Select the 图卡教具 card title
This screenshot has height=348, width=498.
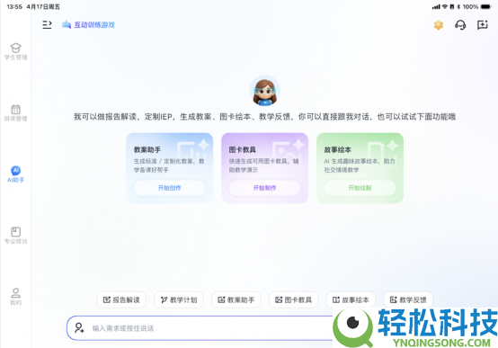coord(243,149)
